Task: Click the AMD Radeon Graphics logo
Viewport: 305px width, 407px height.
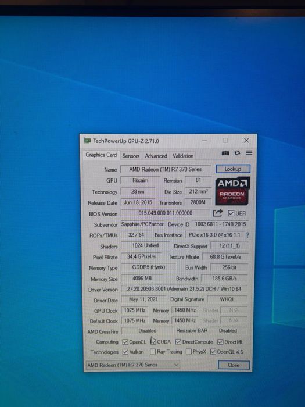Action: [232, 191]
